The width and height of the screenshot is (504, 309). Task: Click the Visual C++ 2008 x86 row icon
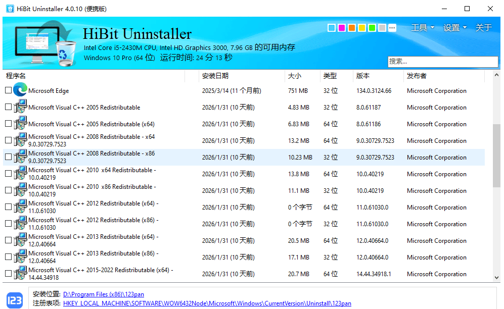(20, 157)
